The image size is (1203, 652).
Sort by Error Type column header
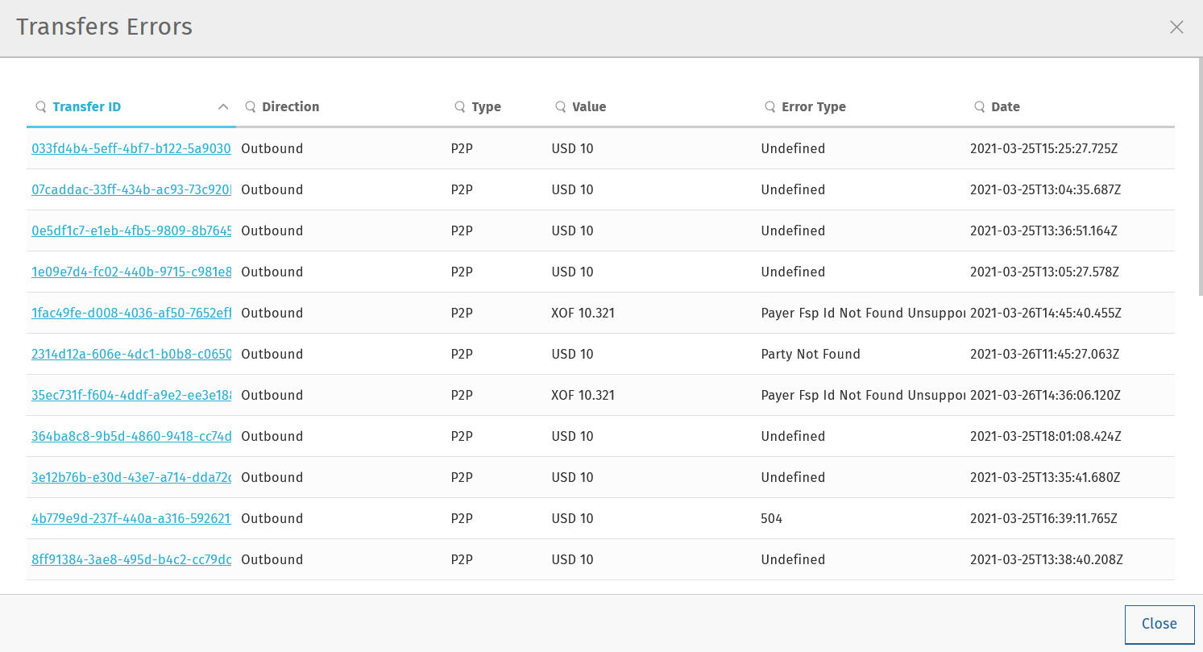813,107
